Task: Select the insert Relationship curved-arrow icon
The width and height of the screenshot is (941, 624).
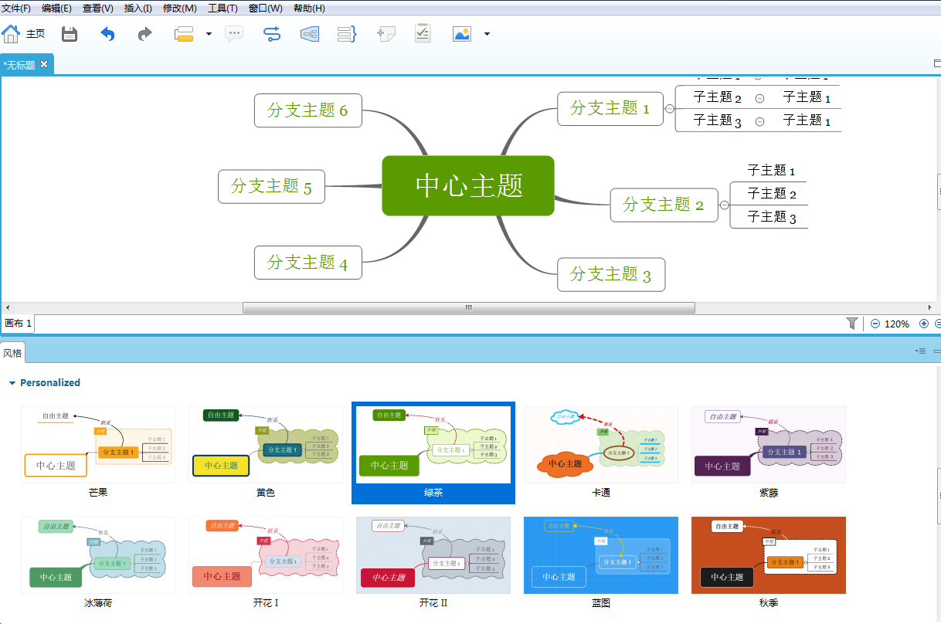Action: [271, 34]
